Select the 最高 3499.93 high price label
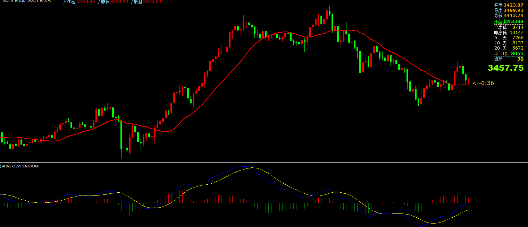Screen dimensions: 528x227 point(508,10)
